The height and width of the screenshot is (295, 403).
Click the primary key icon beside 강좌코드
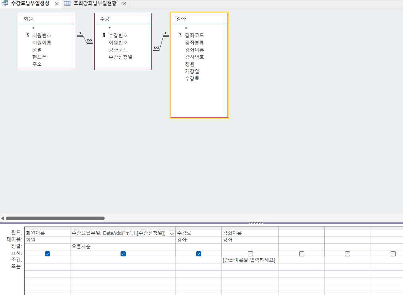tap(180, 35)
